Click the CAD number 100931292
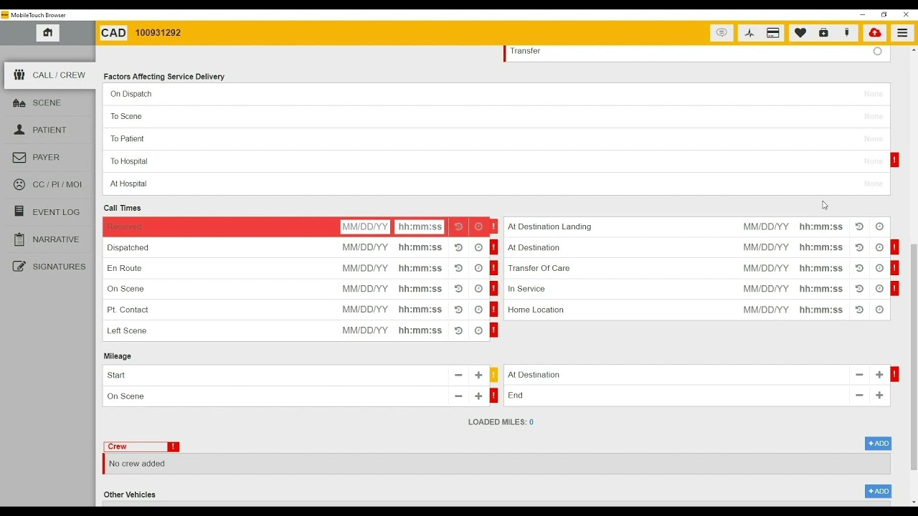The height and width of the screenshot is (516, 918). (158, 33)
